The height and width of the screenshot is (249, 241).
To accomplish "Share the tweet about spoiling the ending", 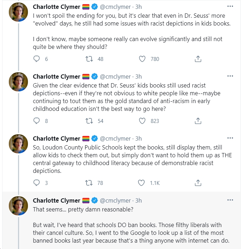I will click(198, 59).
